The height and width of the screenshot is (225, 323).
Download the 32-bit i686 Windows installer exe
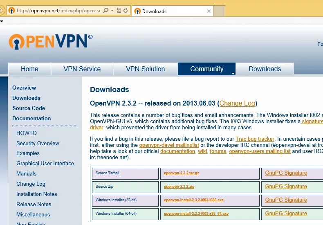click(x=194, y=200)
